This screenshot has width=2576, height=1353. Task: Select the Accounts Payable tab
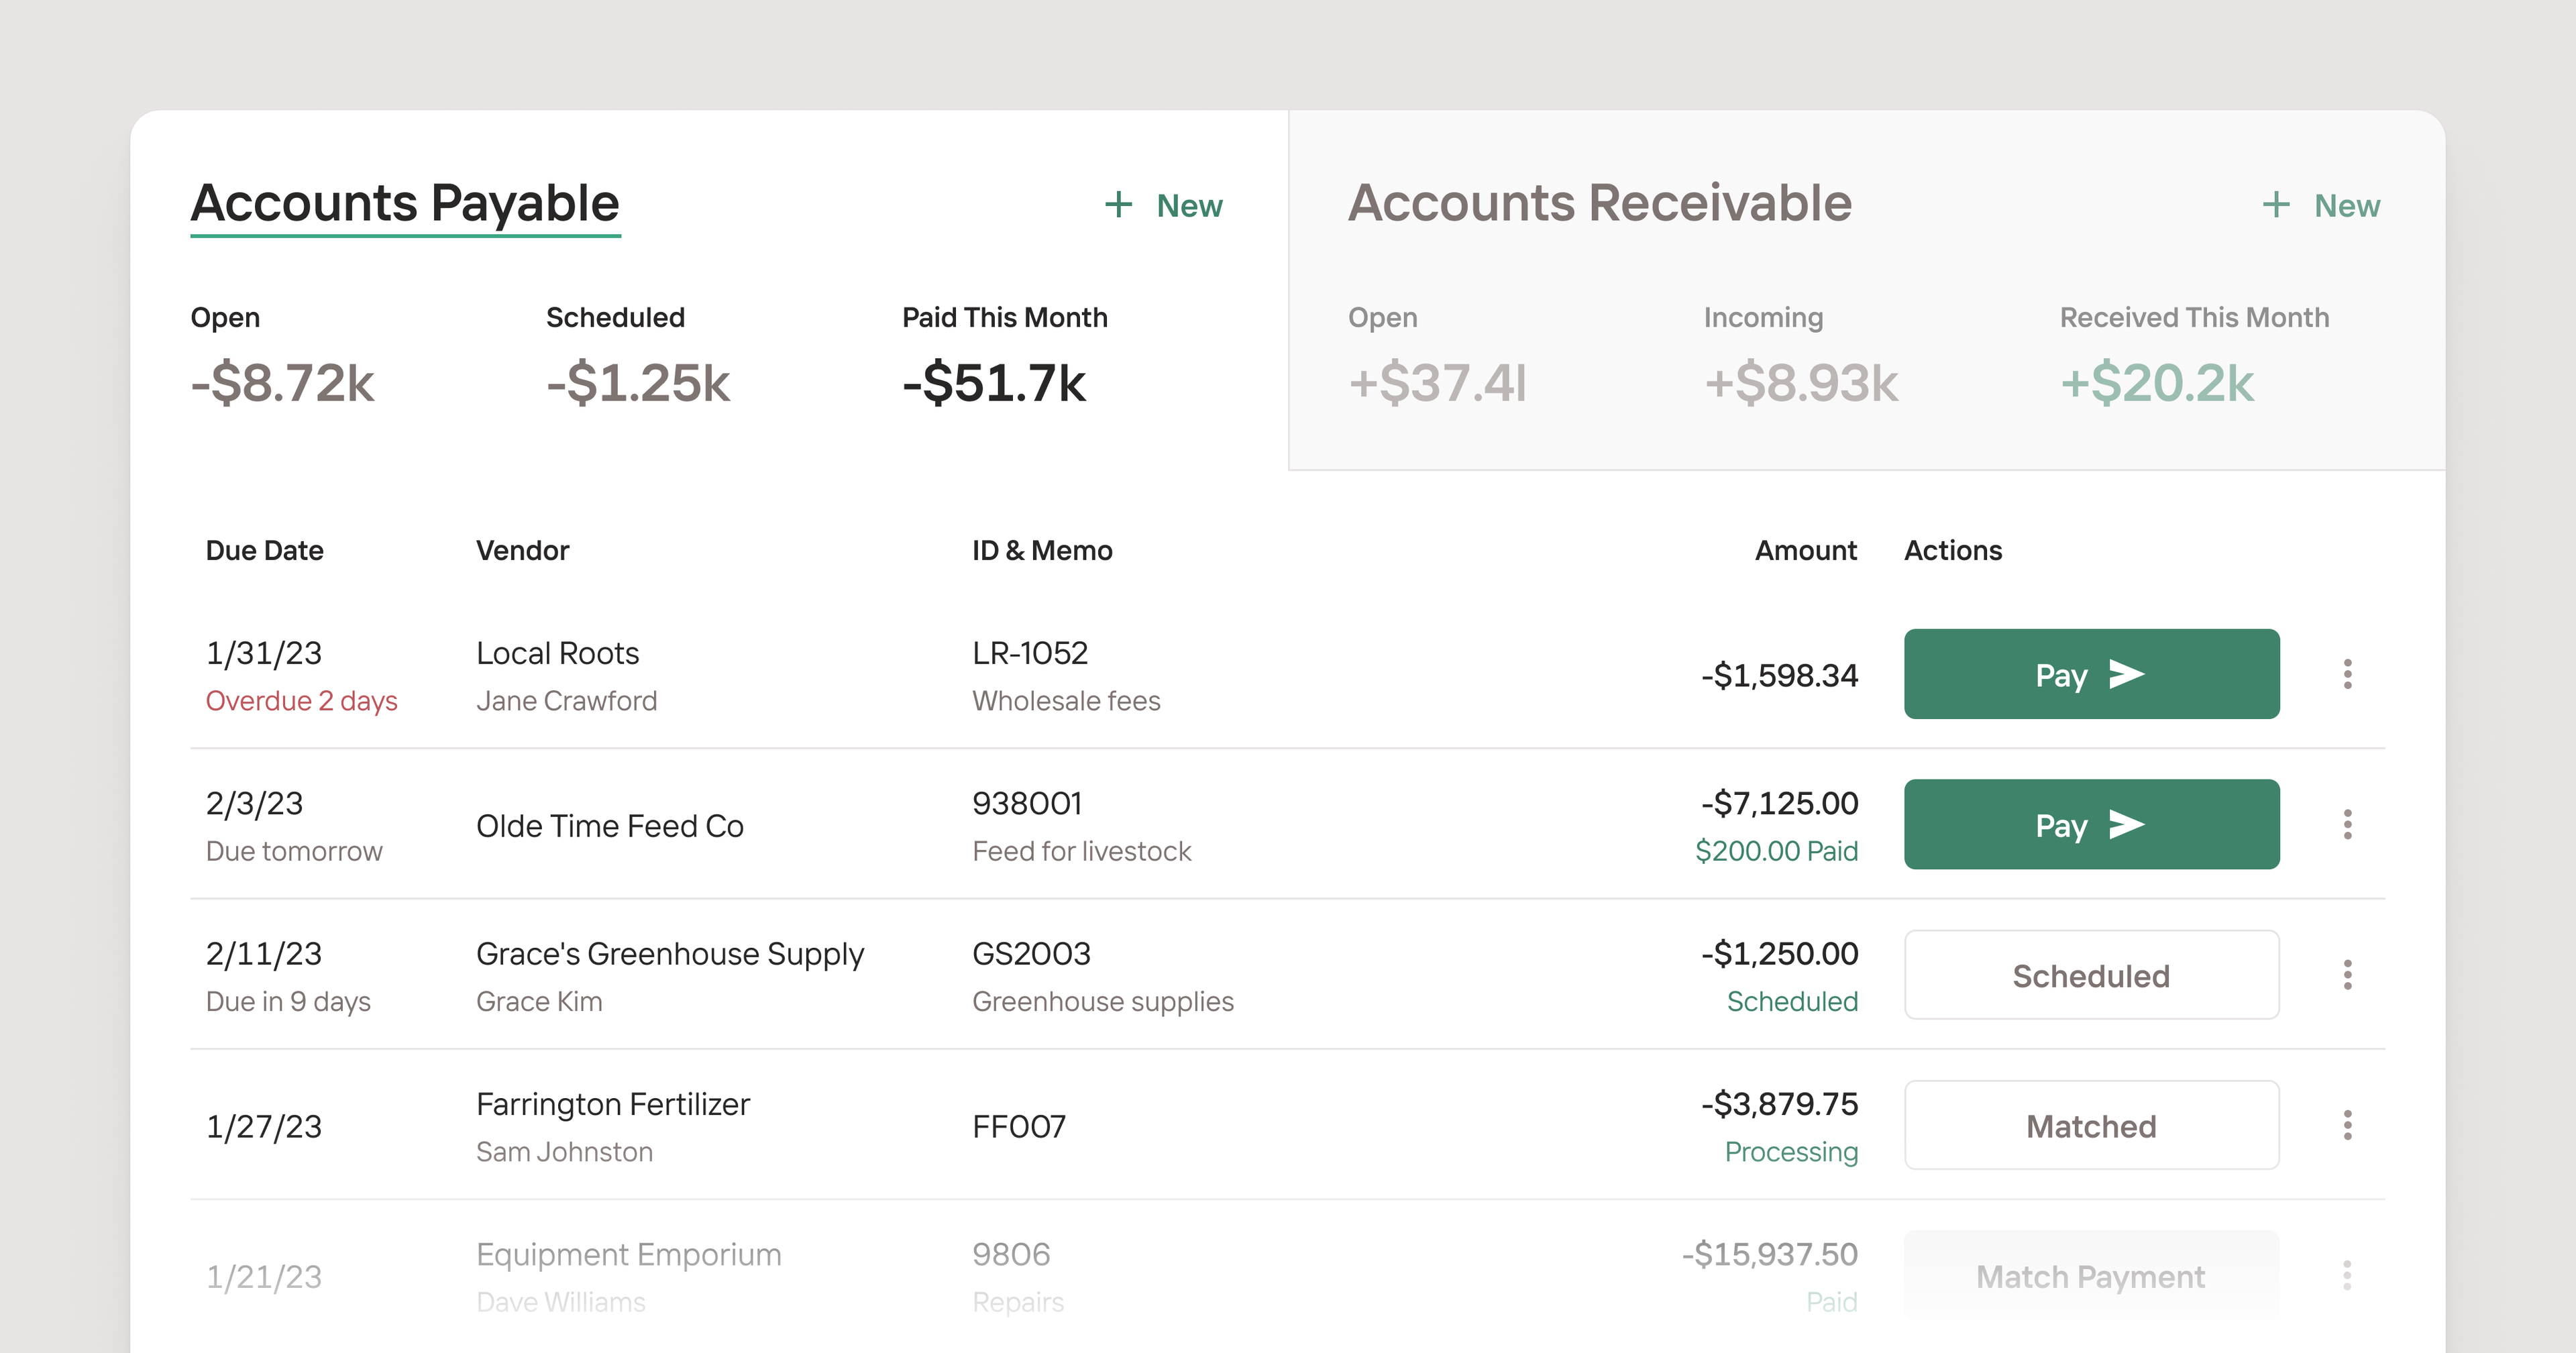(405, 203)
